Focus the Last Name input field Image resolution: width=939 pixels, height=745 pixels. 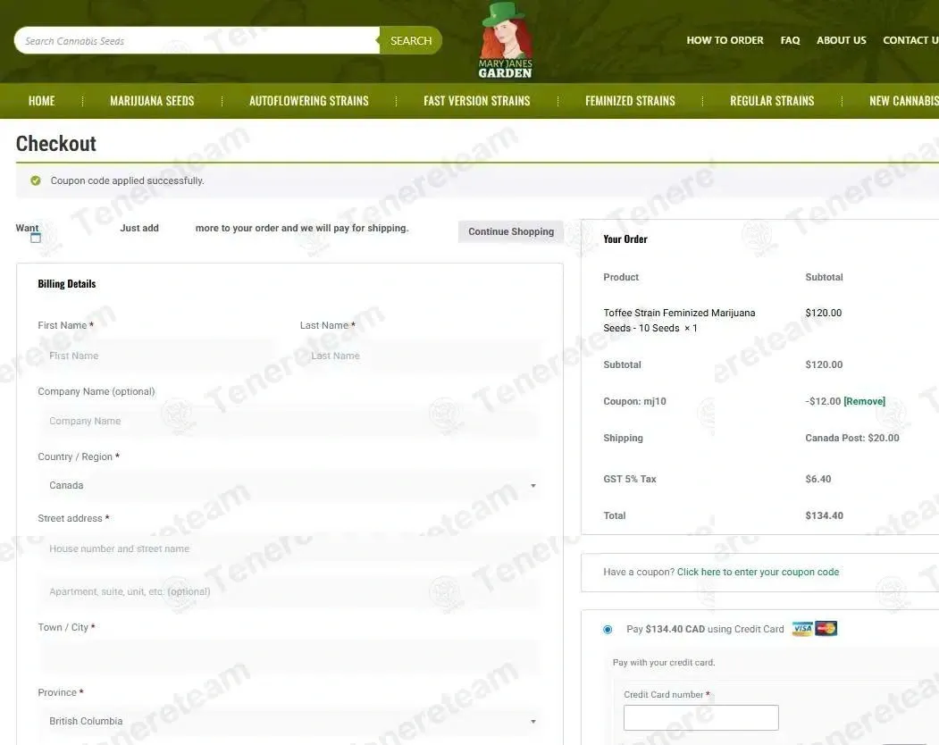(x=421, y=356)
